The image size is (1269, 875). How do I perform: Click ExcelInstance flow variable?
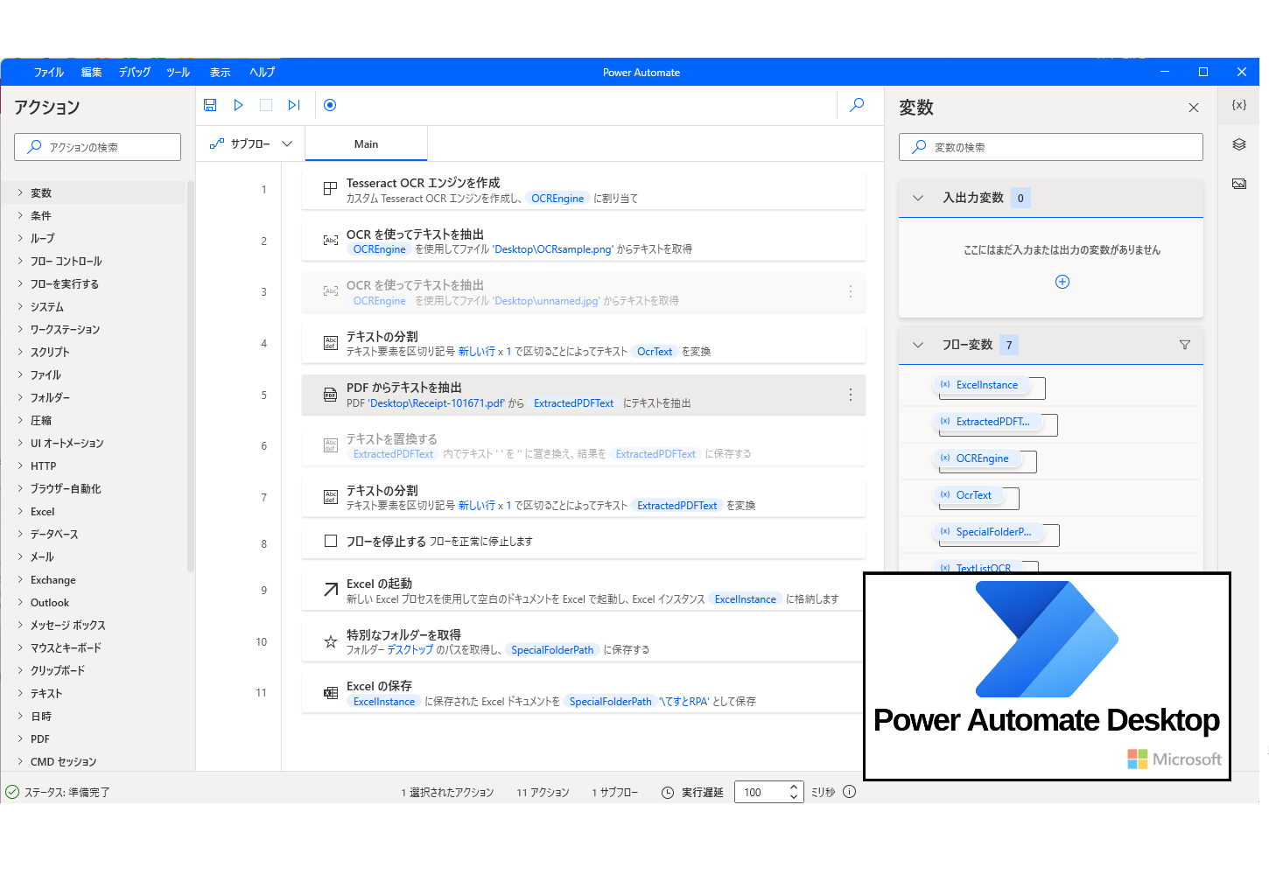(x=982, y=385)
